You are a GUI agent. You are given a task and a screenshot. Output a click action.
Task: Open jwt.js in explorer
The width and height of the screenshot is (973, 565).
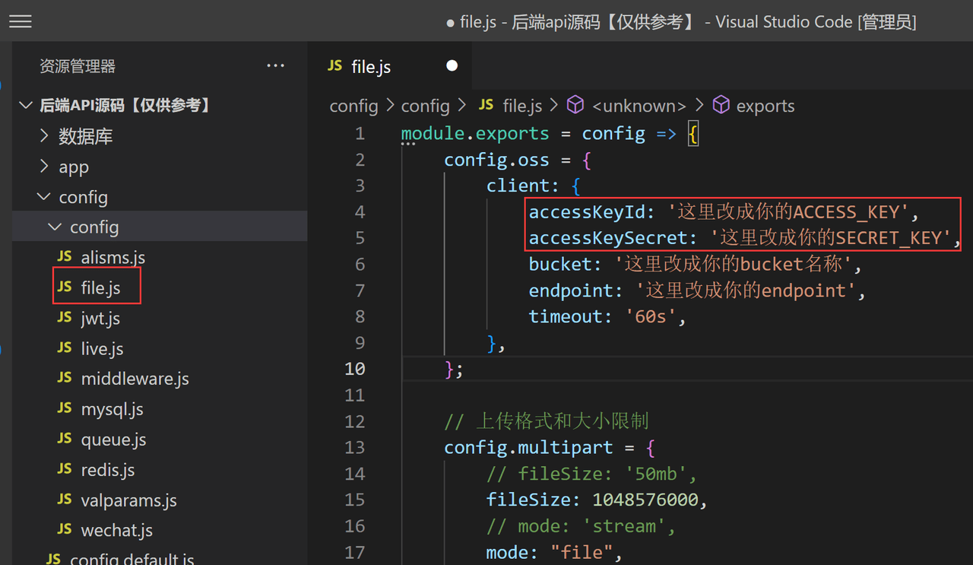tap(160, 318)
